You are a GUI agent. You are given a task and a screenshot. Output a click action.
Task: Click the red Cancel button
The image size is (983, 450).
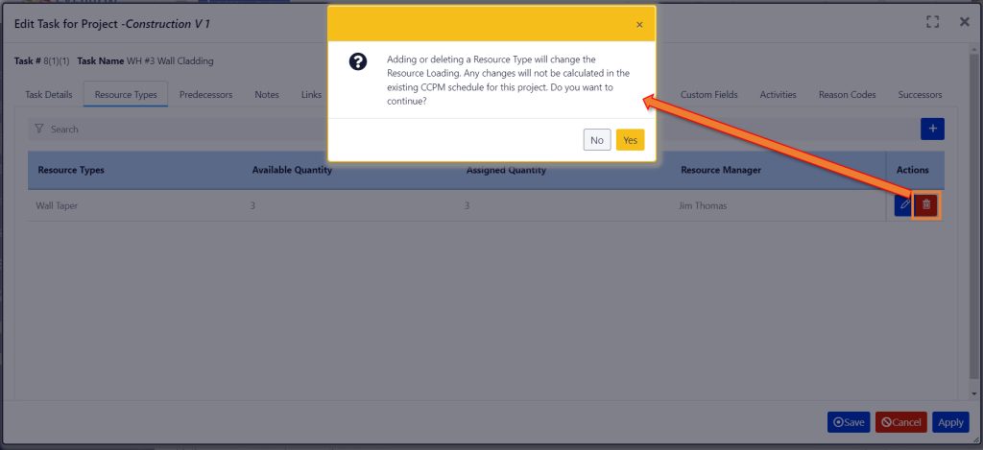pyautogui.click(x=900, y=422)
